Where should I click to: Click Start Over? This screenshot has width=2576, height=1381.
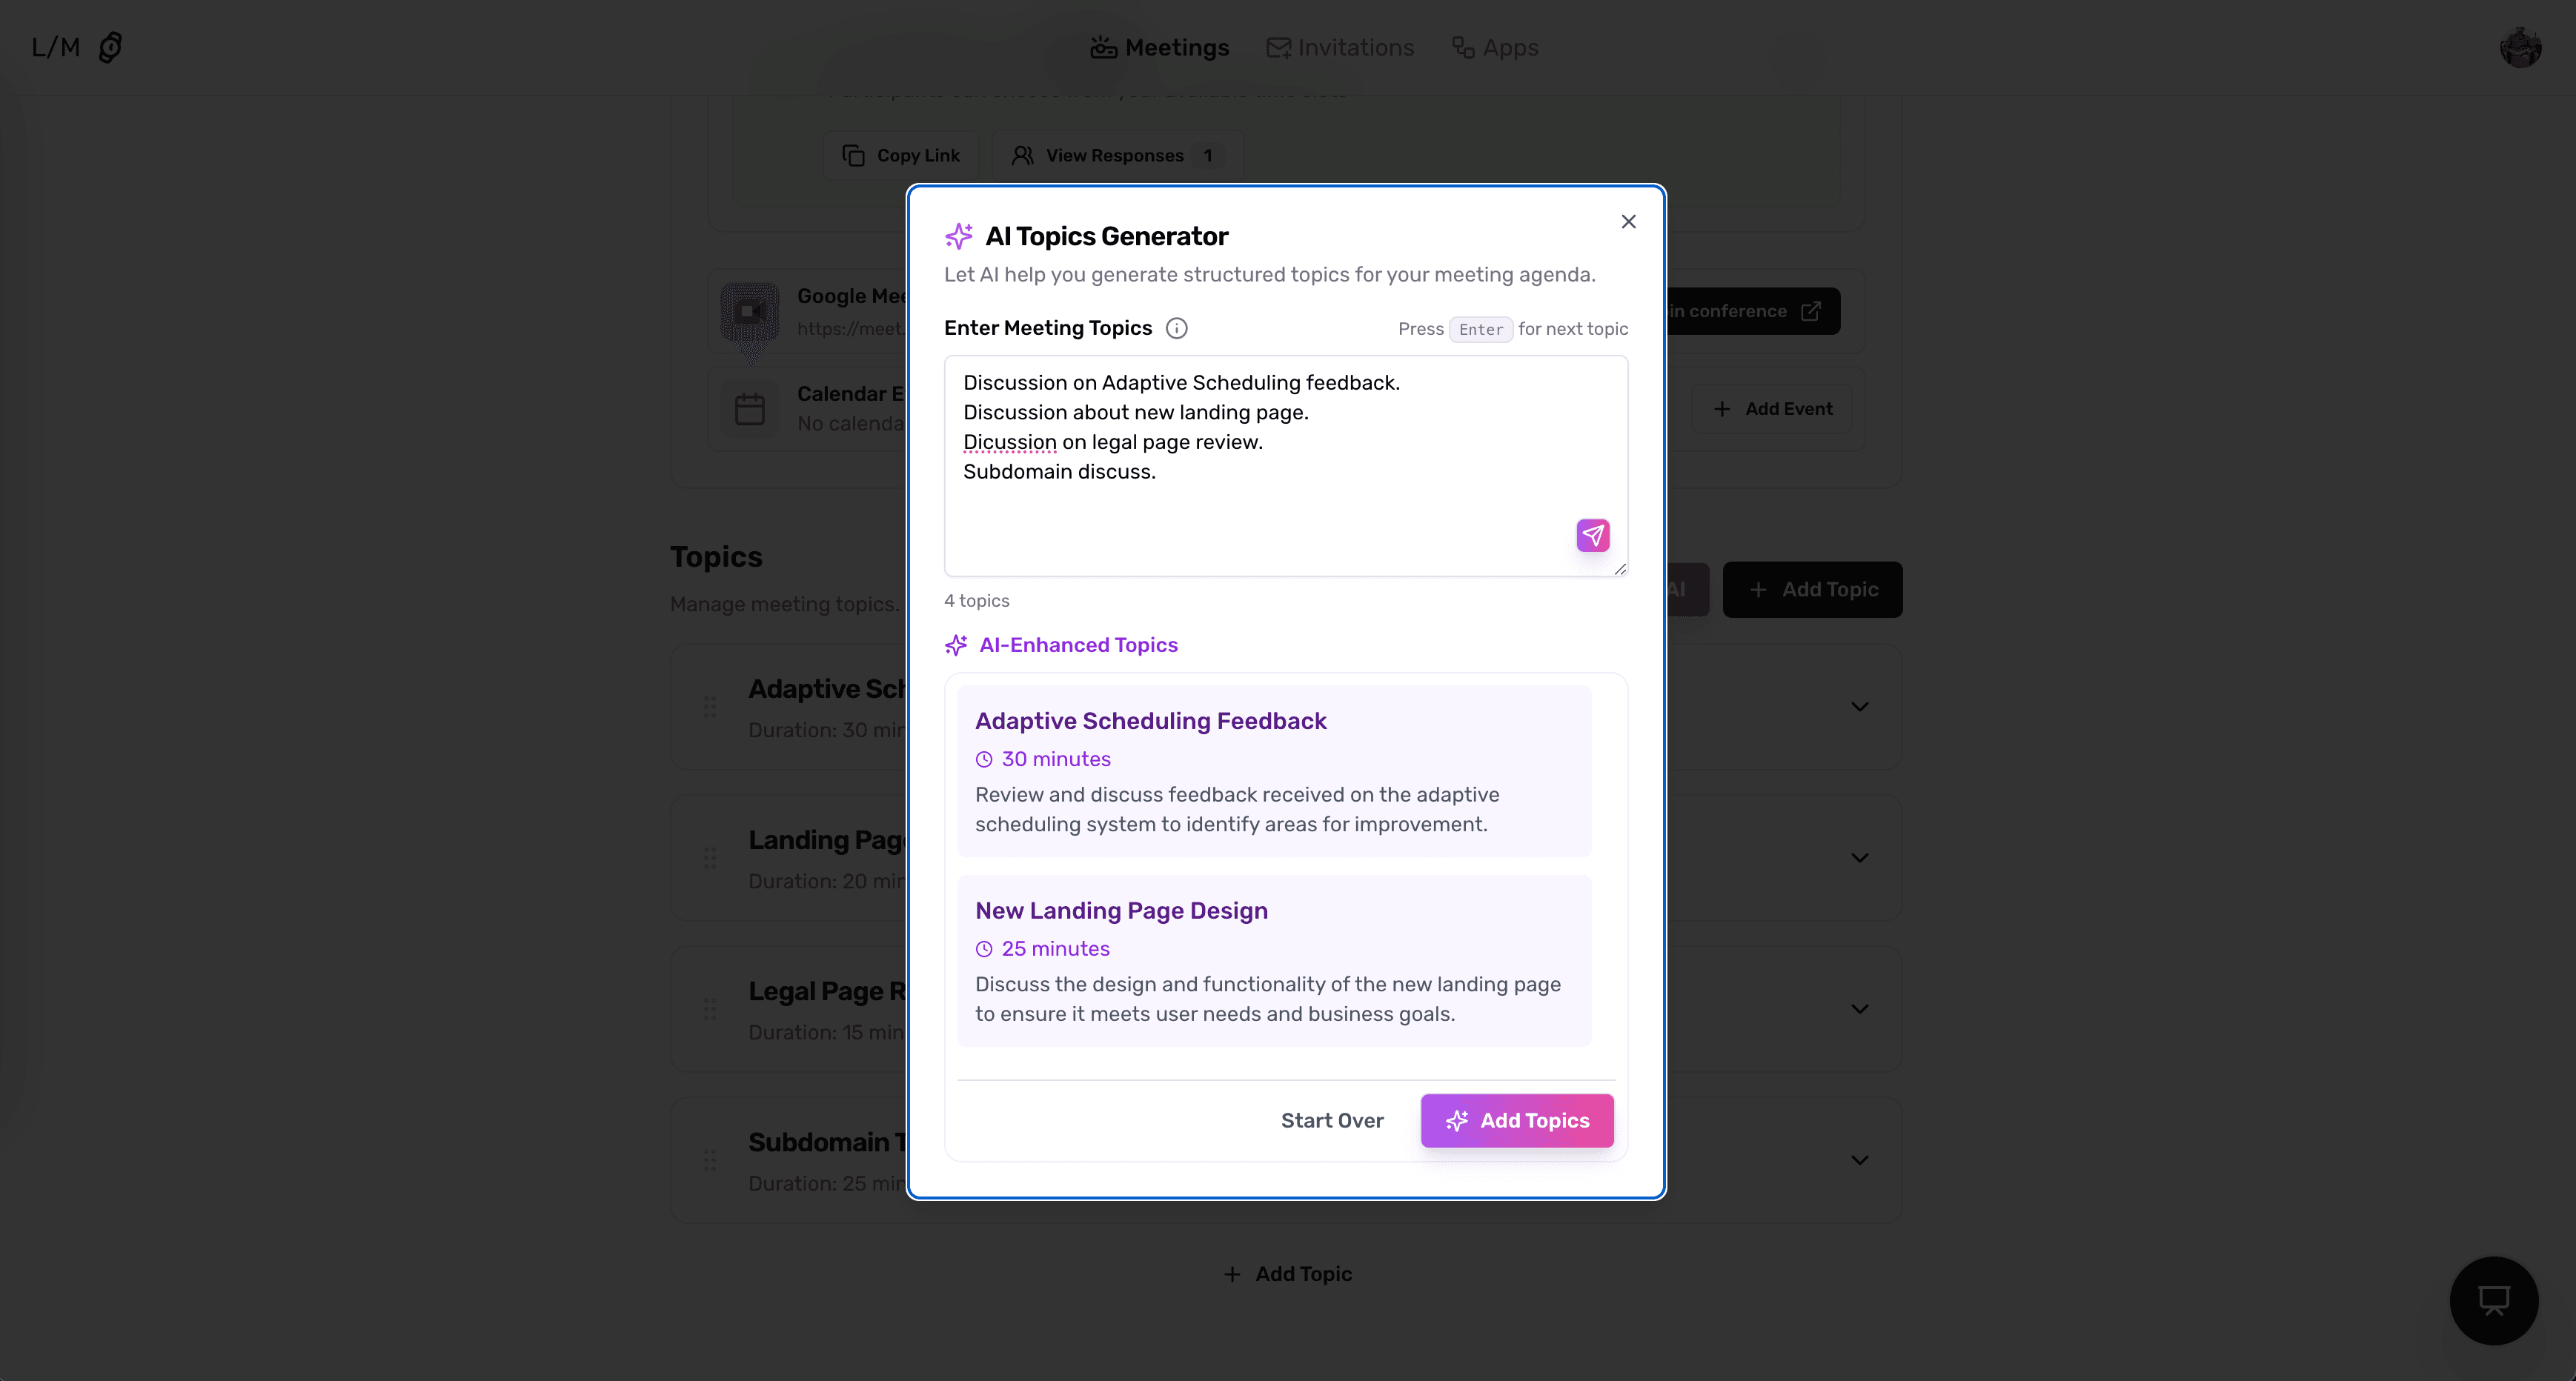coord(1332,1121)
